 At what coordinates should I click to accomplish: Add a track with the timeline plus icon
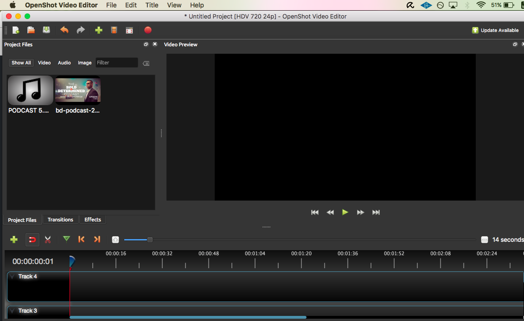[x=14, y=239]
